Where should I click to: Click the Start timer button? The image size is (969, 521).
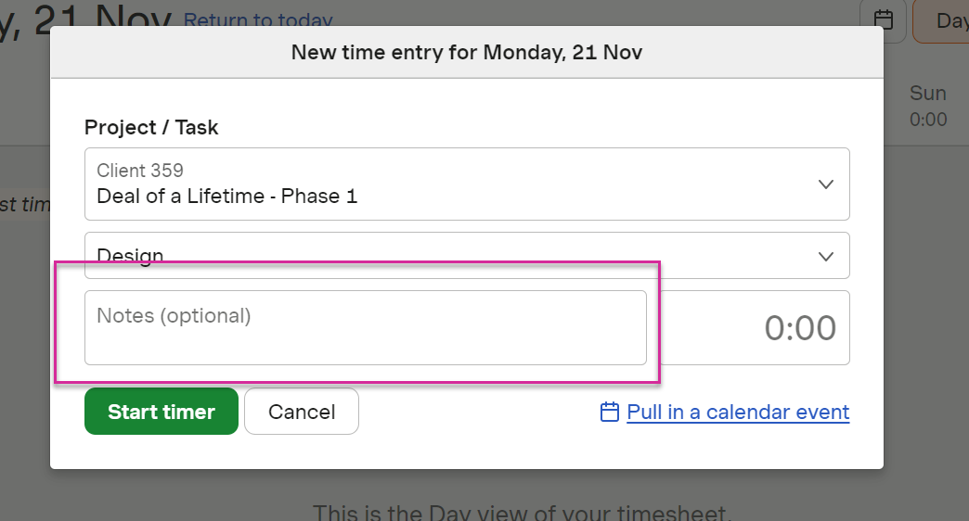pyautogui.click(x=161, y=411)
